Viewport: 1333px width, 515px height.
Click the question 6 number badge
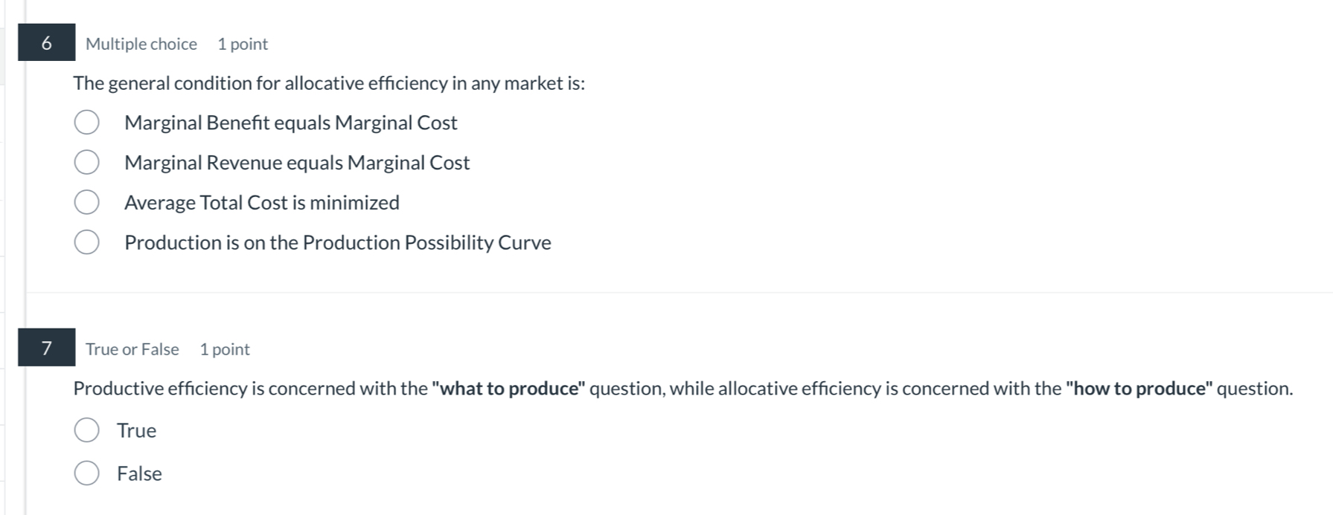tap(46, 43)
